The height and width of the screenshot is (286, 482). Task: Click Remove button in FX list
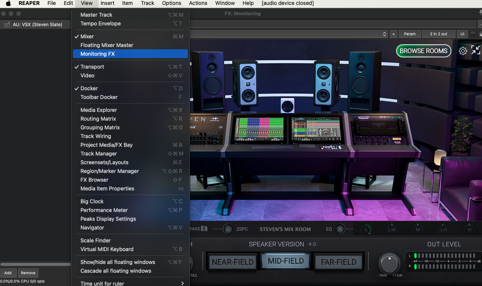[x=28, y=273]
